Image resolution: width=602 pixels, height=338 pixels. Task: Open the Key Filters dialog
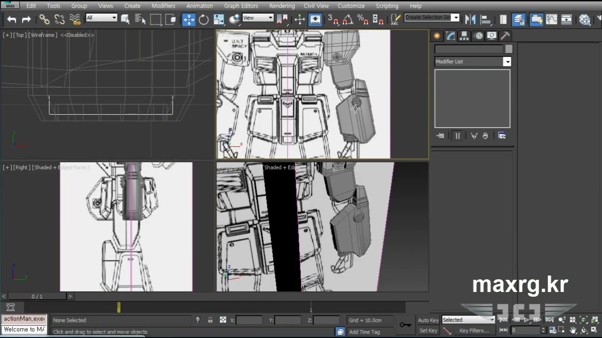[474, 330]
